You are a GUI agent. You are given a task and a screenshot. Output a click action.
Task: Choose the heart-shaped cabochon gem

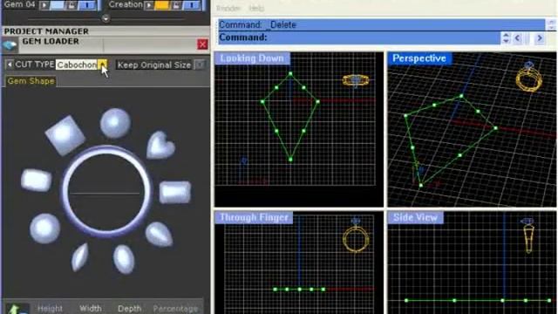tap(160, 145)
